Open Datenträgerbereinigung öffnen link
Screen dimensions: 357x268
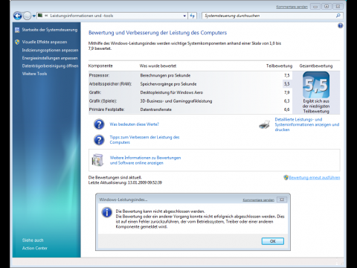pyautogui.click(x=50, y=66)
